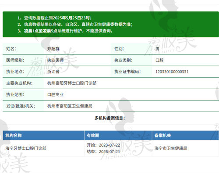Click the 医师级别 label

coord(15,60)
